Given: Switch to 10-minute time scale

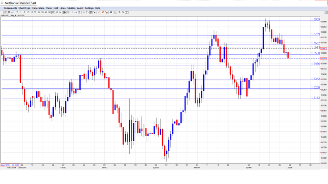Looking at the screenshot, I should point(28,12).
